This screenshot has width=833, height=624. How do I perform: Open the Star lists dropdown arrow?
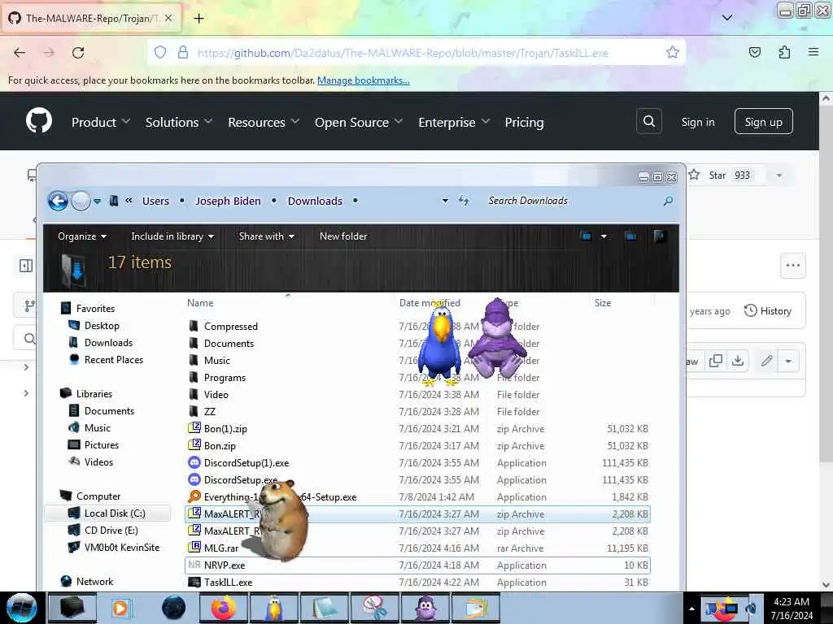click(778, 175)
